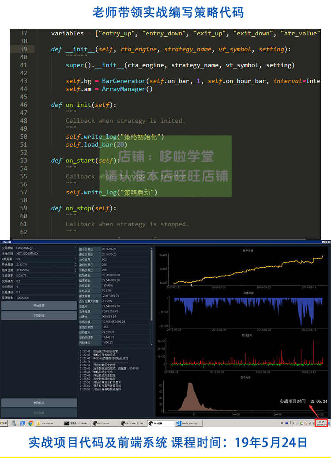This screenshot has width=331, height=458.
Task: Click the XBTUSD.BITMEX symbol field
Action: (x=46, y=254)
